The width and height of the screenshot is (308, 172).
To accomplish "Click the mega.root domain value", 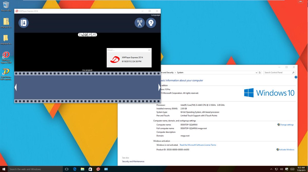I will coord(185,136).
